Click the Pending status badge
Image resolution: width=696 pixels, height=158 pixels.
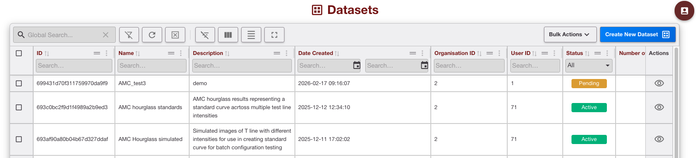(589, 83)
